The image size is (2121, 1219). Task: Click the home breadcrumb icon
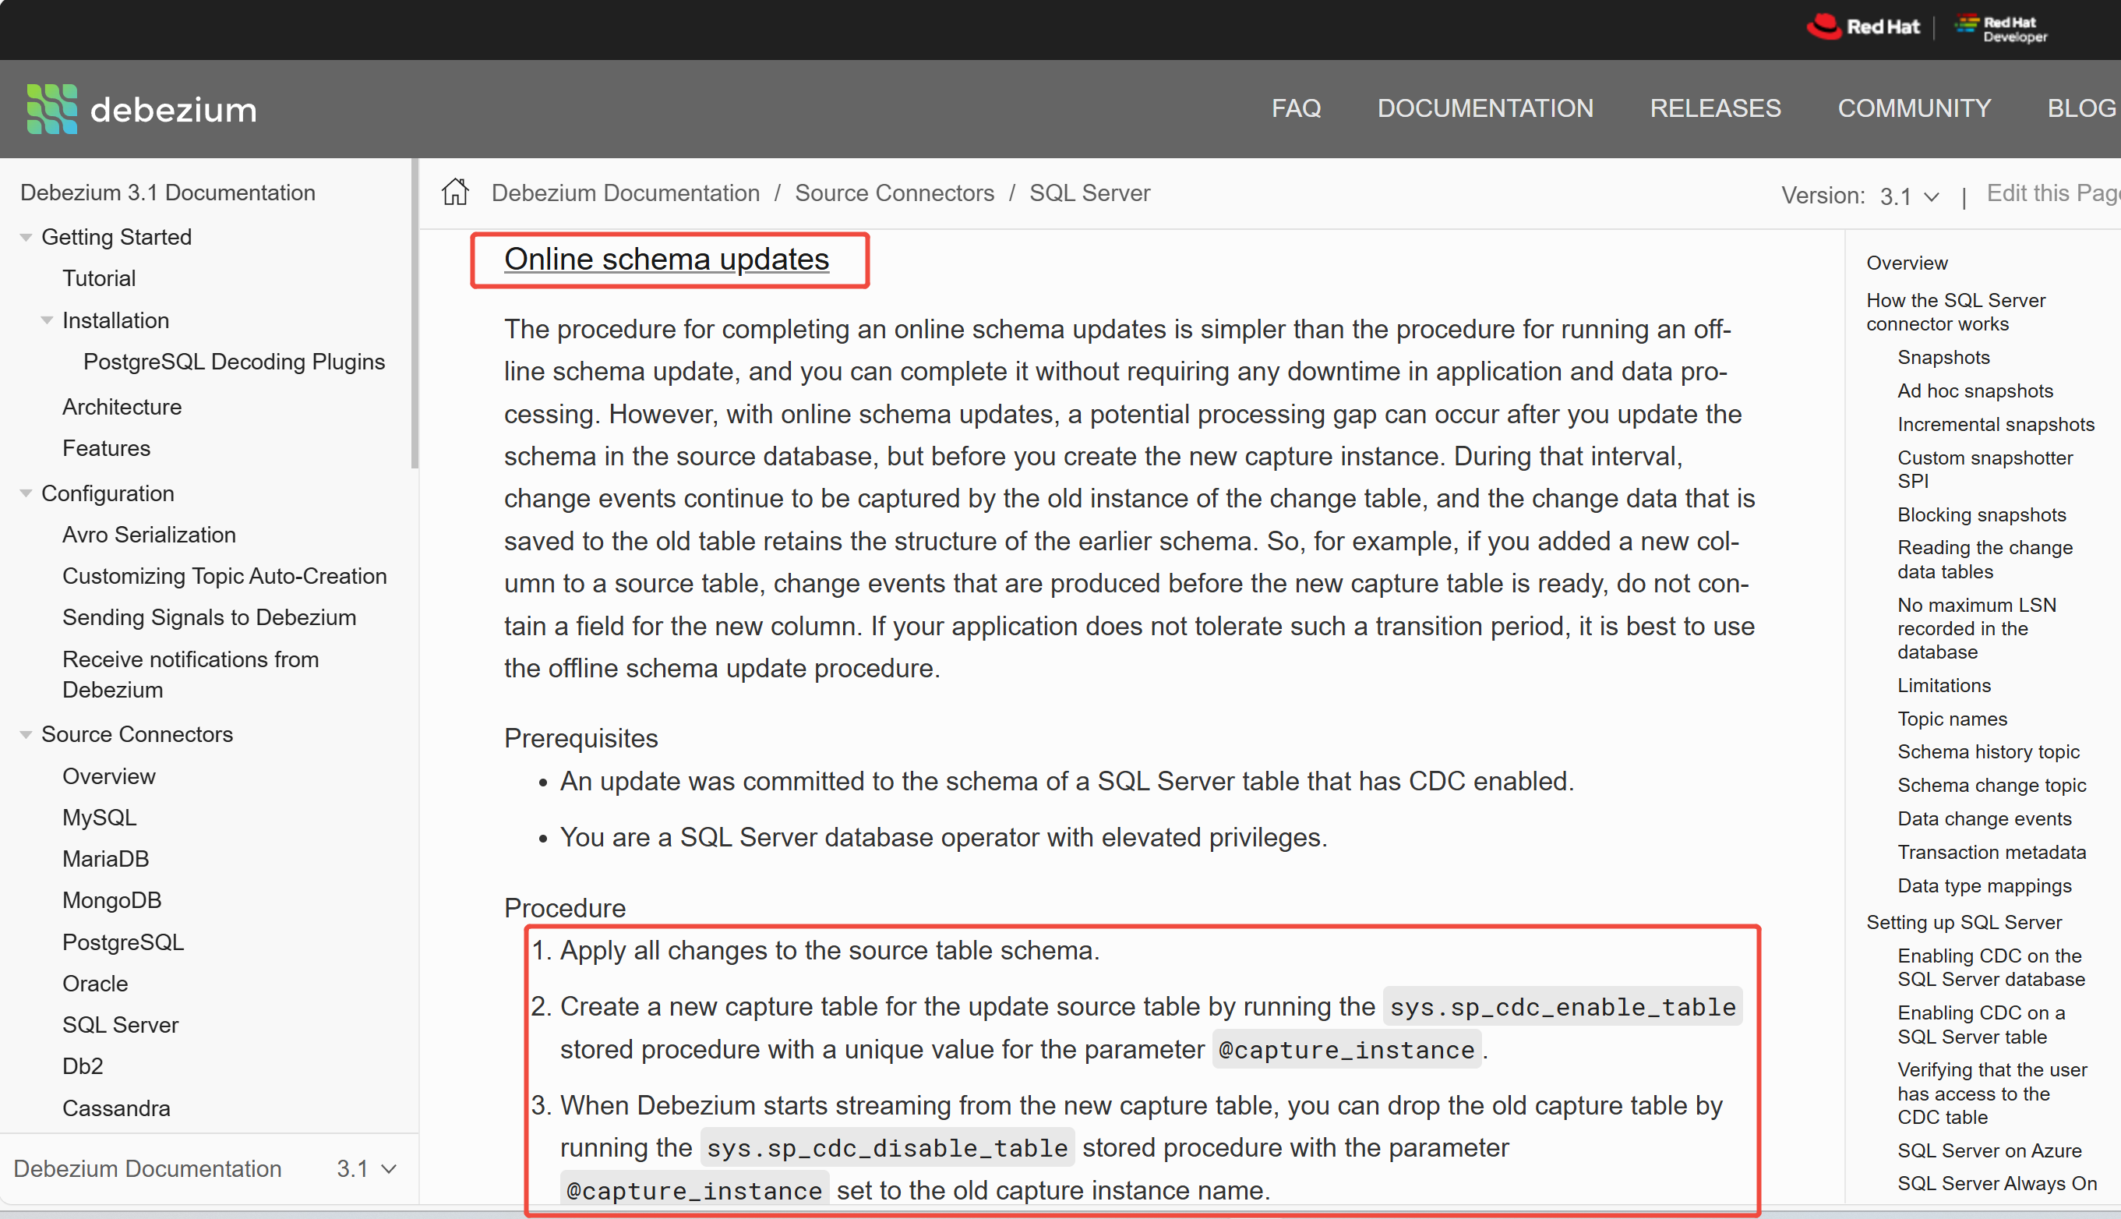[x=455, y=193]
